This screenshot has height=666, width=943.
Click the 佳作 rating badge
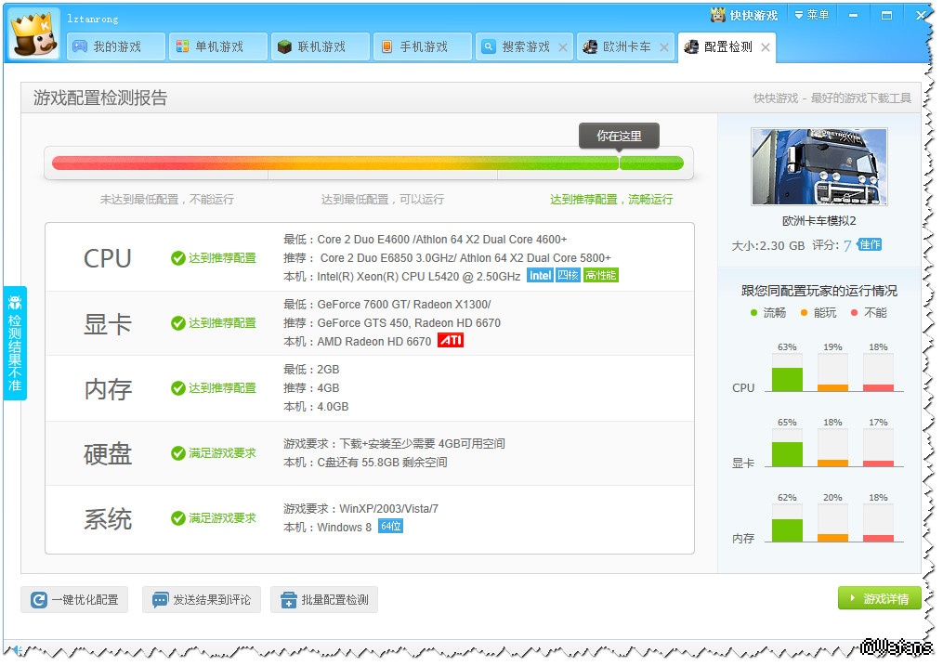(x=870, y=244)
